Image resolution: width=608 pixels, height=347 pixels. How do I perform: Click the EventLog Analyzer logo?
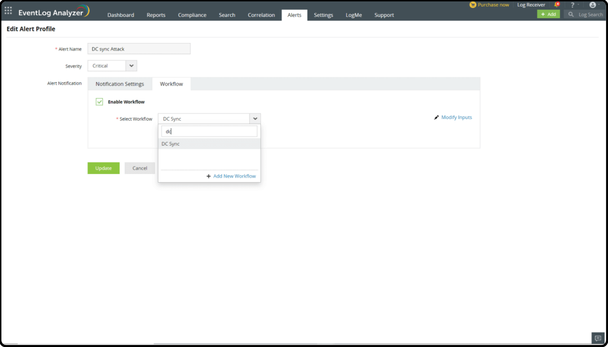(x=54, y=12)
